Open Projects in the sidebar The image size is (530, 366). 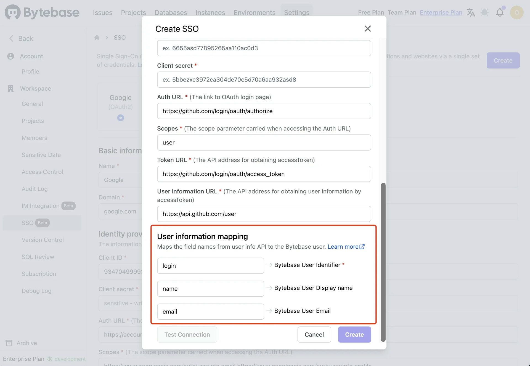click(x=33, y=121)
